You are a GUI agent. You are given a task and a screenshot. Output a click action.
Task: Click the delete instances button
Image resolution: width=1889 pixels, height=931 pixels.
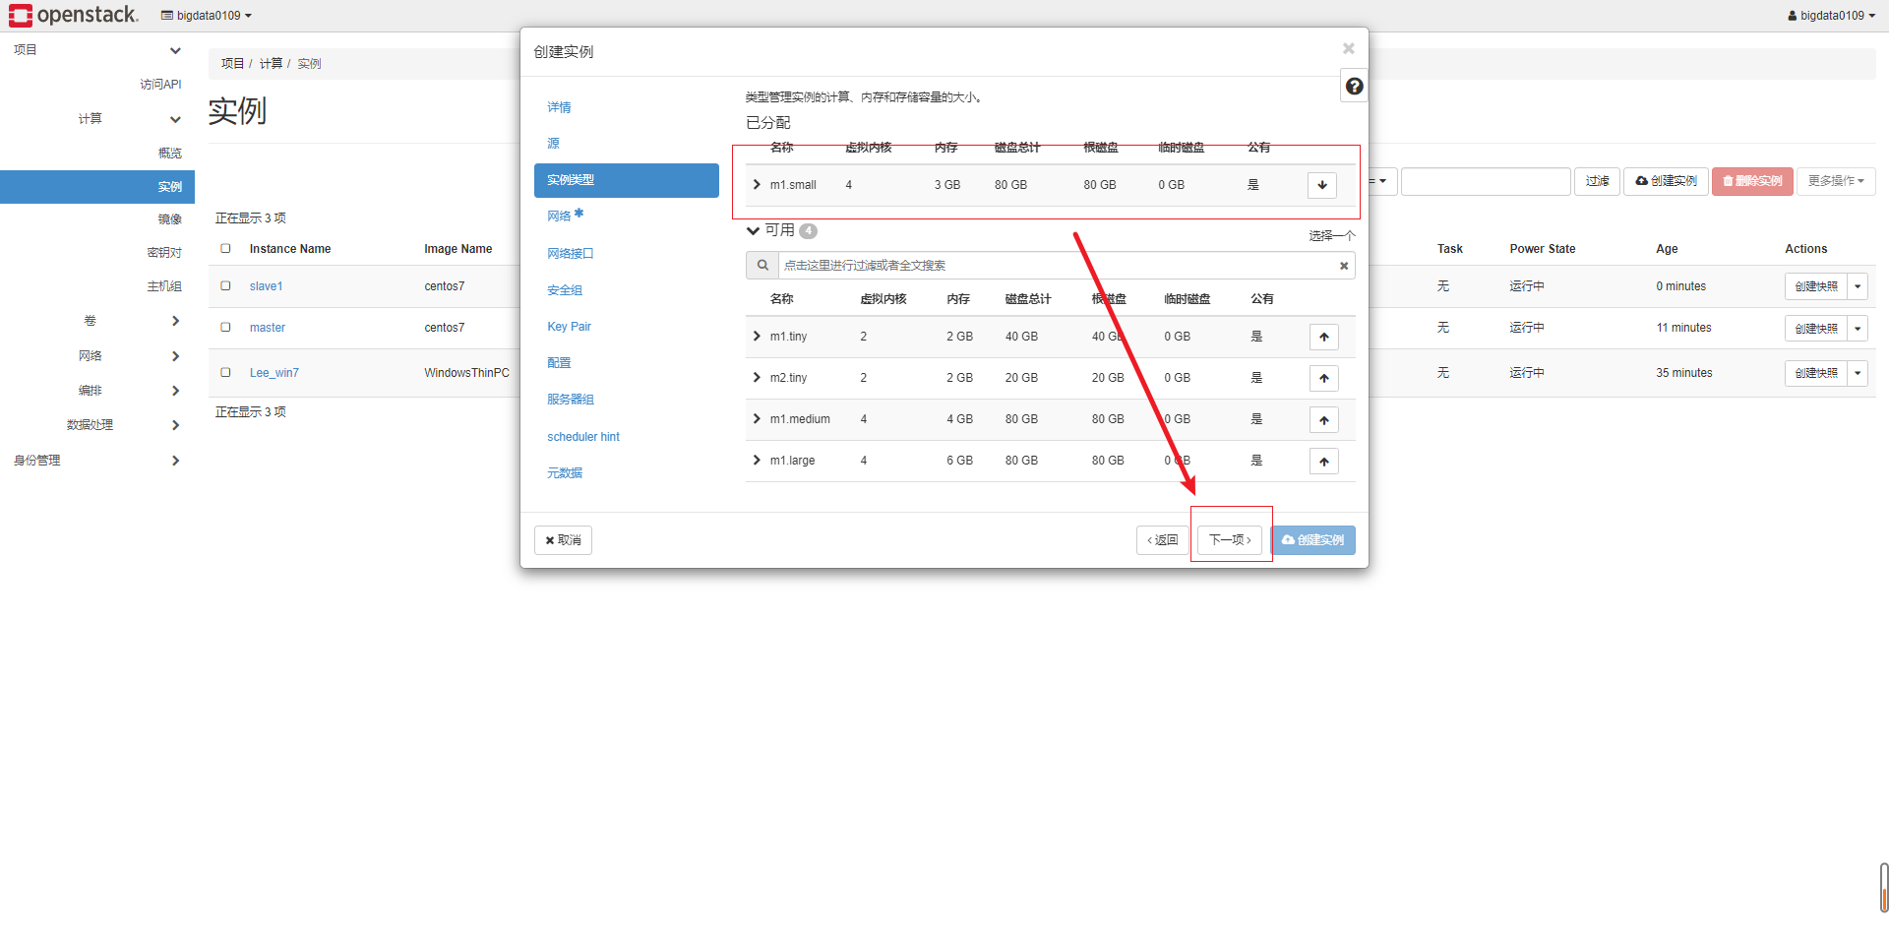pyautogui.click(x=1752, y=181)
